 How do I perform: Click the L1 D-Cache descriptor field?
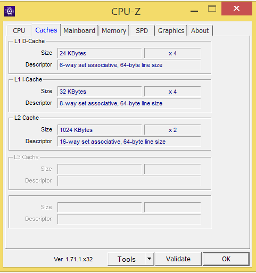point(129,65)
